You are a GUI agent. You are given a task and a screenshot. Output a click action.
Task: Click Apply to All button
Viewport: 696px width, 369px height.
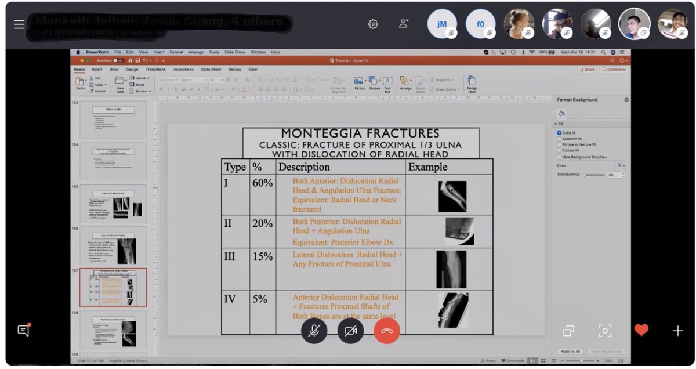click(x=570, y=352)
